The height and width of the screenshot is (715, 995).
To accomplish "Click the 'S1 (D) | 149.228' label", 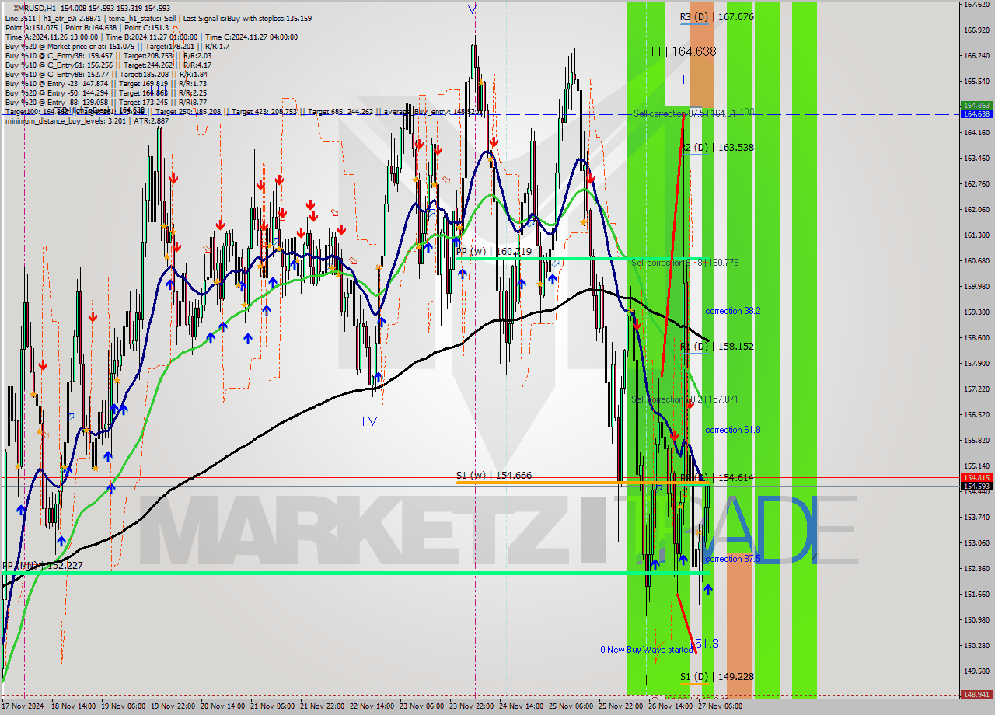I will click(x=717, y=677).
